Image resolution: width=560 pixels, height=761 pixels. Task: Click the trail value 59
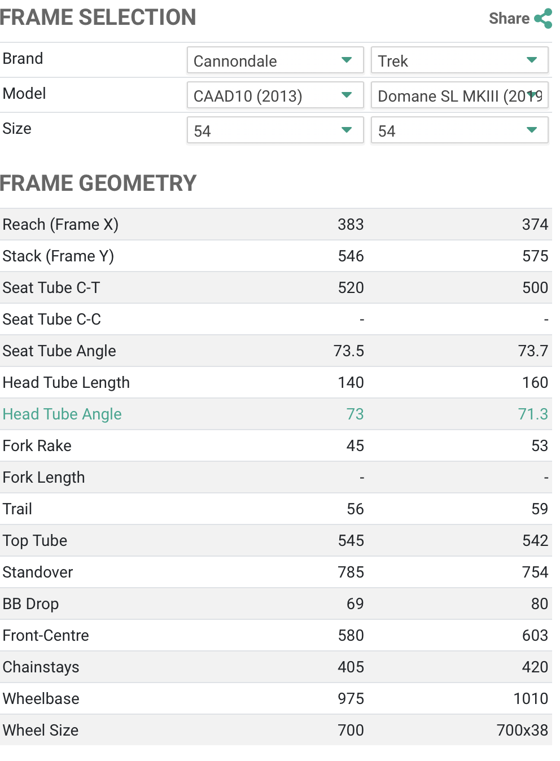tap(540, 509)
